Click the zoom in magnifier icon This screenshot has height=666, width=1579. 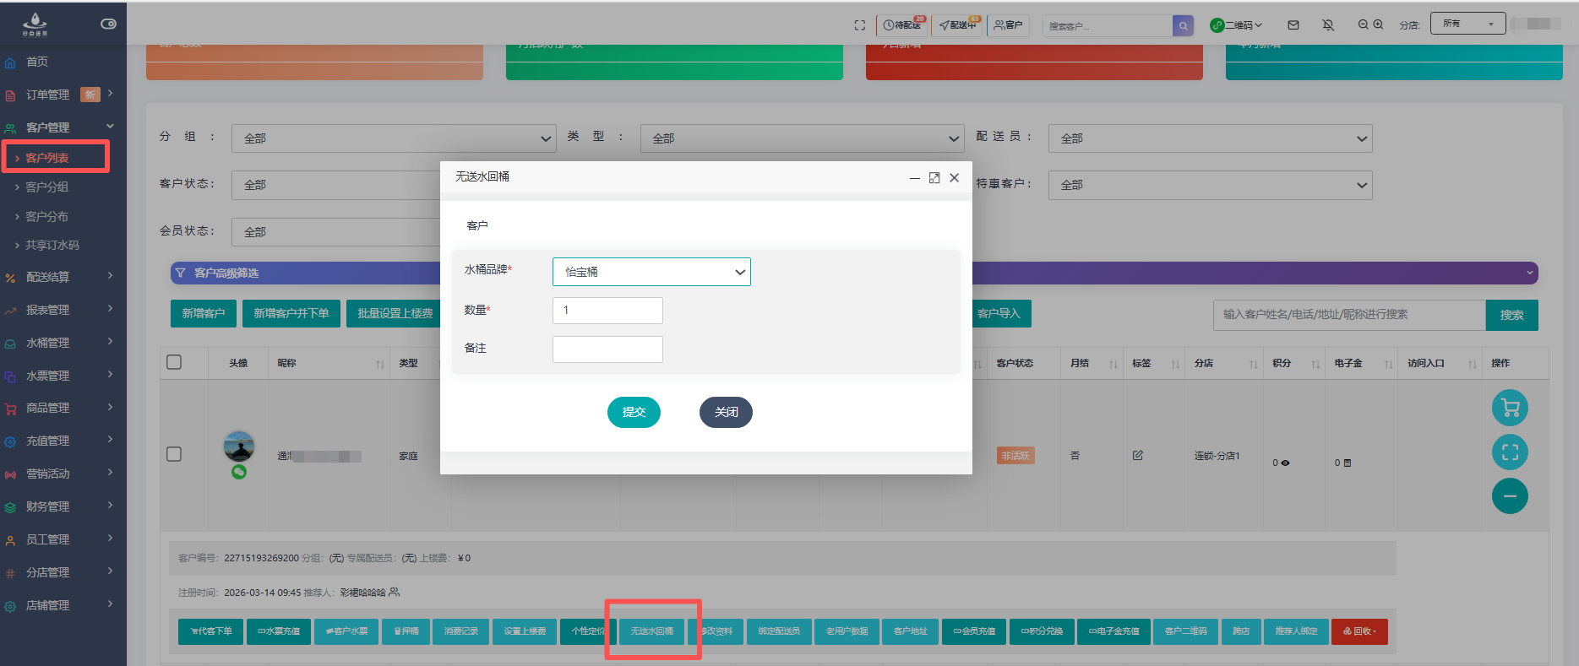[1378, 24]
